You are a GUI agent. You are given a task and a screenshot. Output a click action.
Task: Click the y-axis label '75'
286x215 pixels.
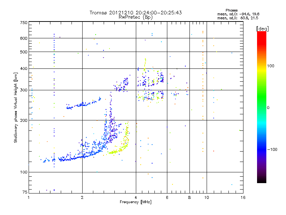point(25,192)
